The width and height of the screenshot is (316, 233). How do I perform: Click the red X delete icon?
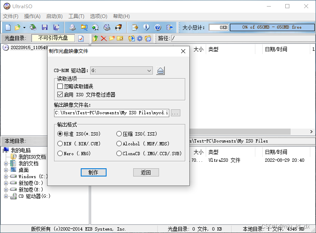pyautogui.click(x=104, y=38)
